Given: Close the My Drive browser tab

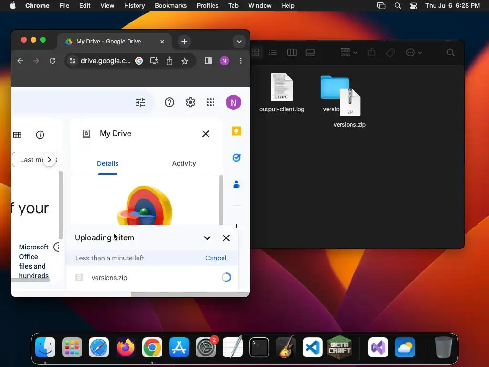Looking at the screenshot, I should [162, 42].
